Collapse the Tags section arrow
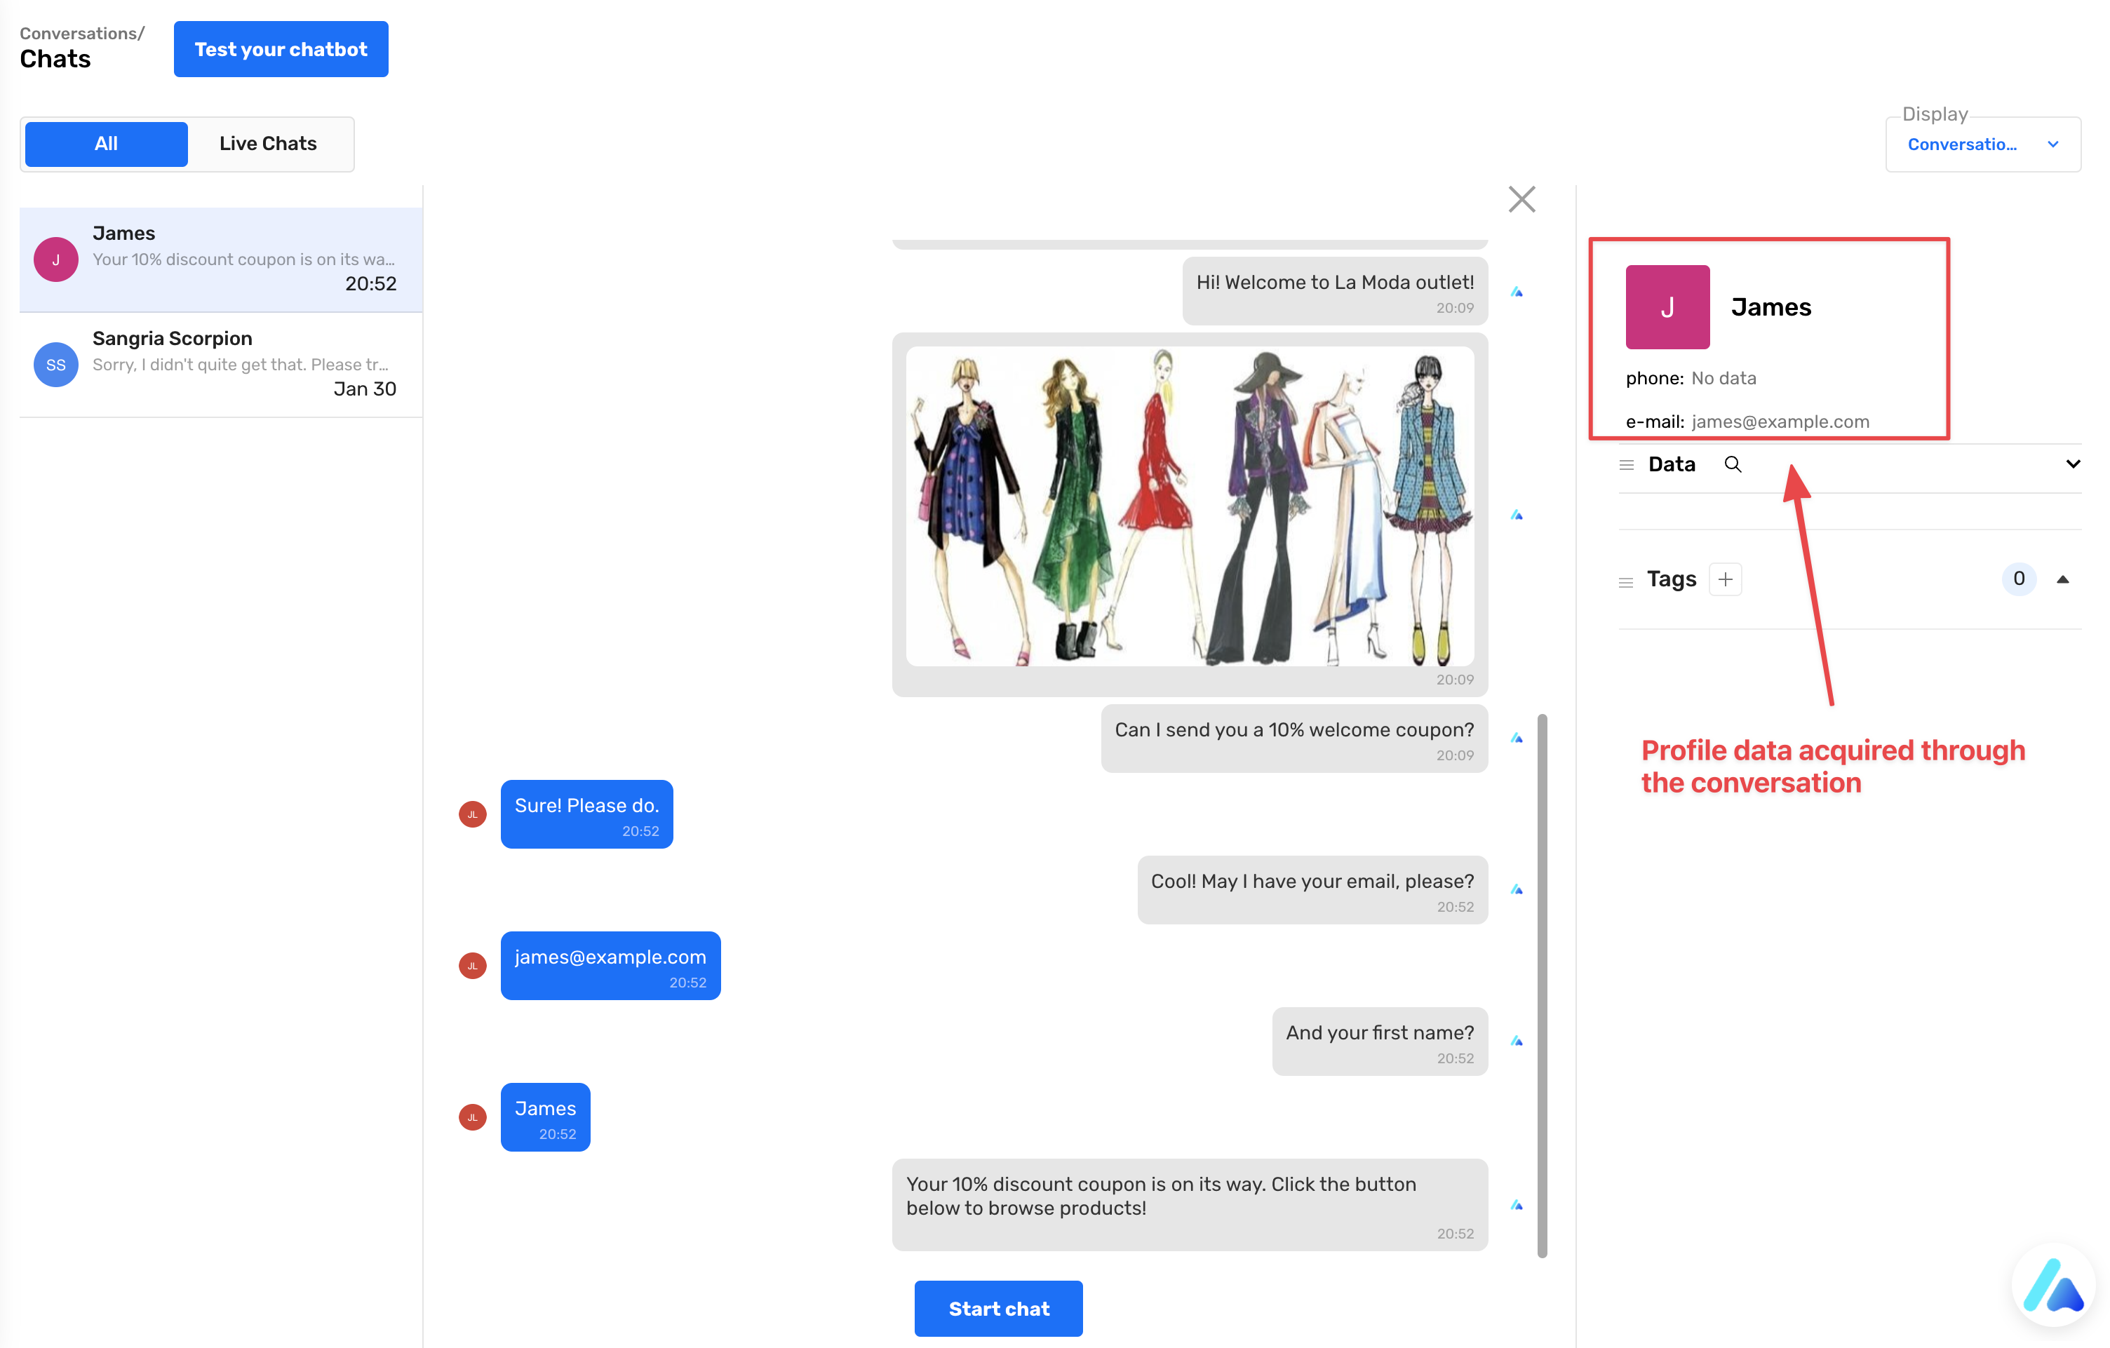This screenshot has height=1348, width=2110. 2063,579
